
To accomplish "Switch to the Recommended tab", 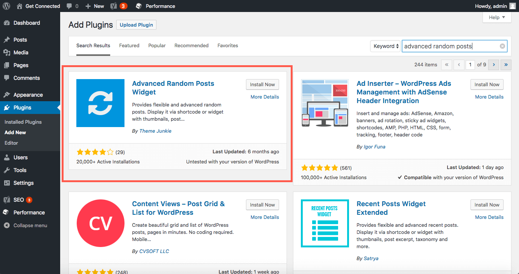I will coord(191,46).
